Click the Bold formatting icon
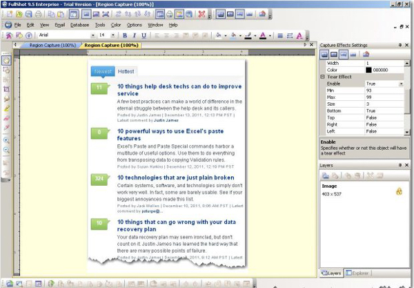The image size is (414, 288). pos(125,35)
